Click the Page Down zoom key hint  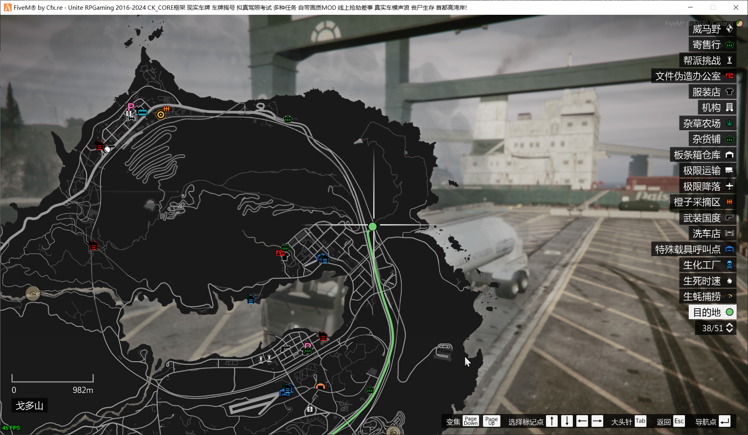pos(471,421)
